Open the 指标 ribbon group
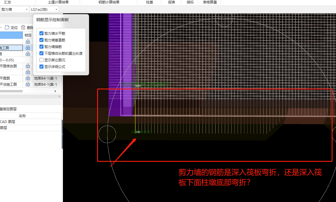Screen dimensions: 336x202 pos(190,2)
